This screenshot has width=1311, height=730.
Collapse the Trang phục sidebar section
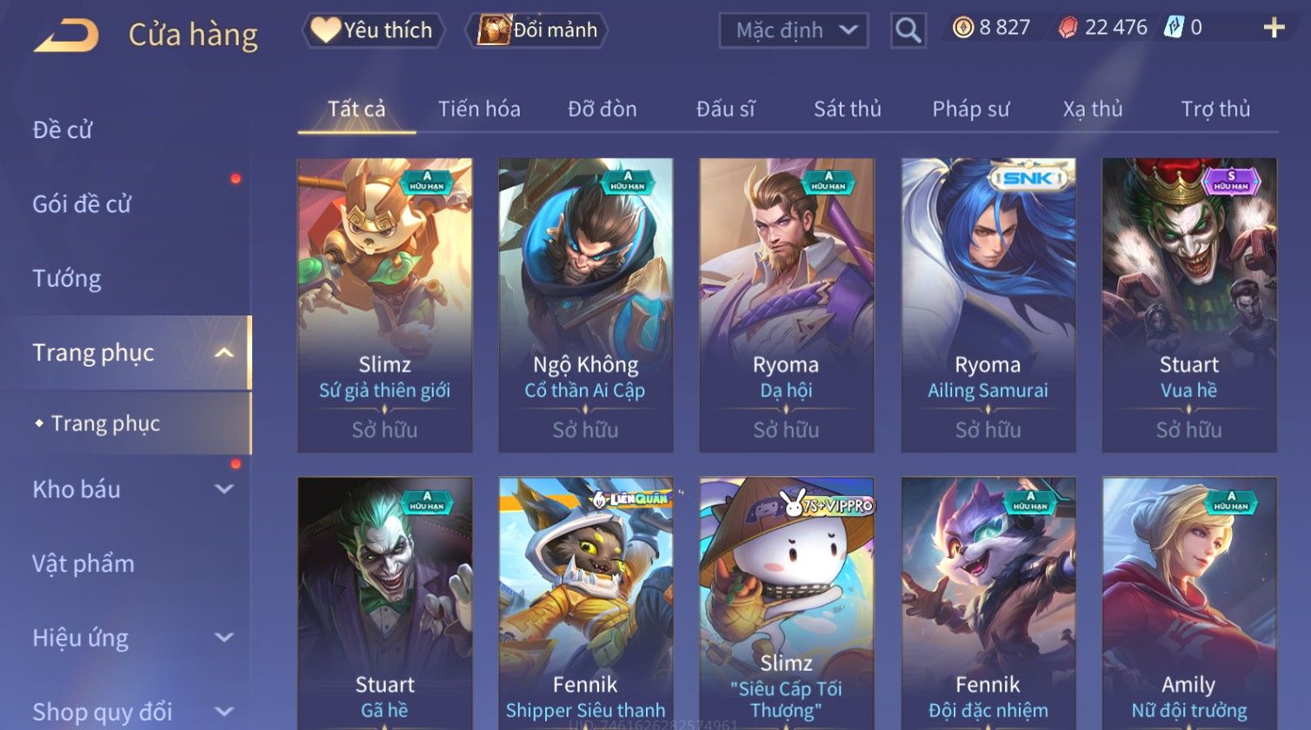pyautogui.click(x=223, y=353)
